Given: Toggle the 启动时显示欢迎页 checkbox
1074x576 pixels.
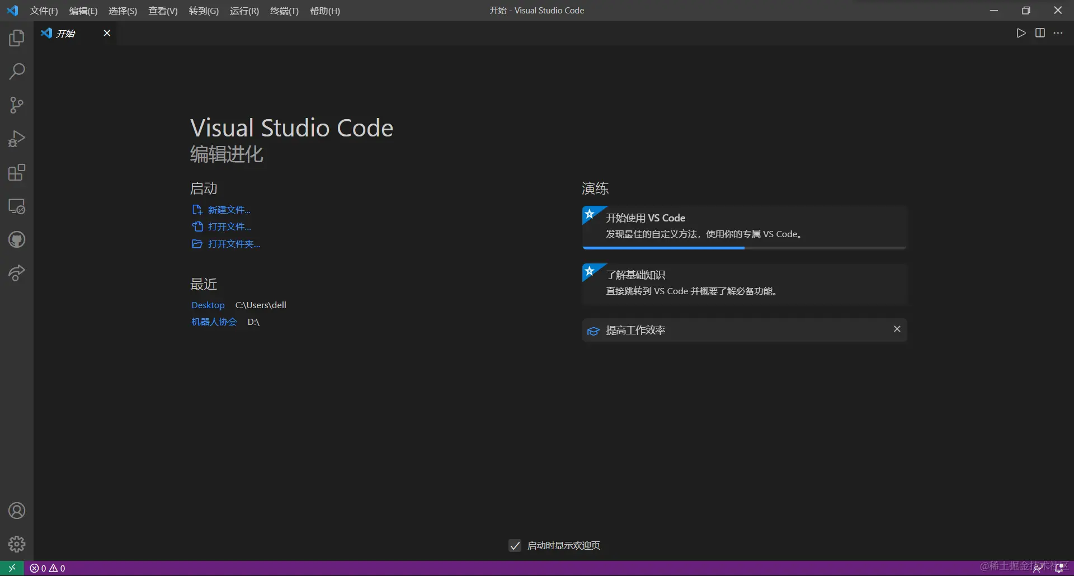Looking at the screenshot, I should [x=515, y=545].
